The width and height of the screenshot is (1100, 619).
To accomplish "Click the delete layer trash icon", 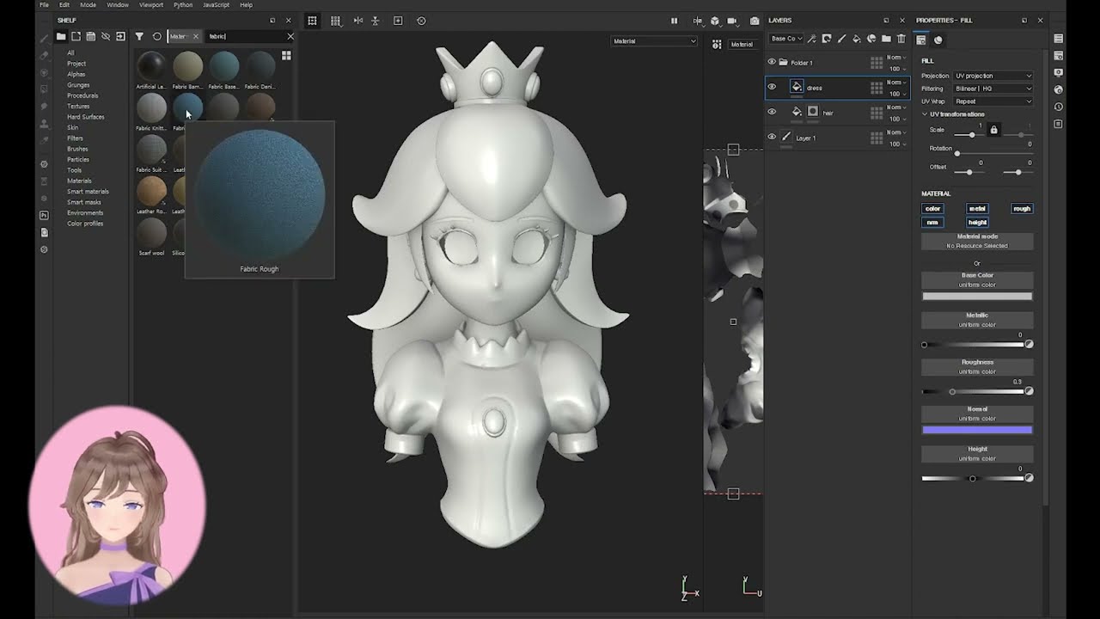I will [901, 39].
